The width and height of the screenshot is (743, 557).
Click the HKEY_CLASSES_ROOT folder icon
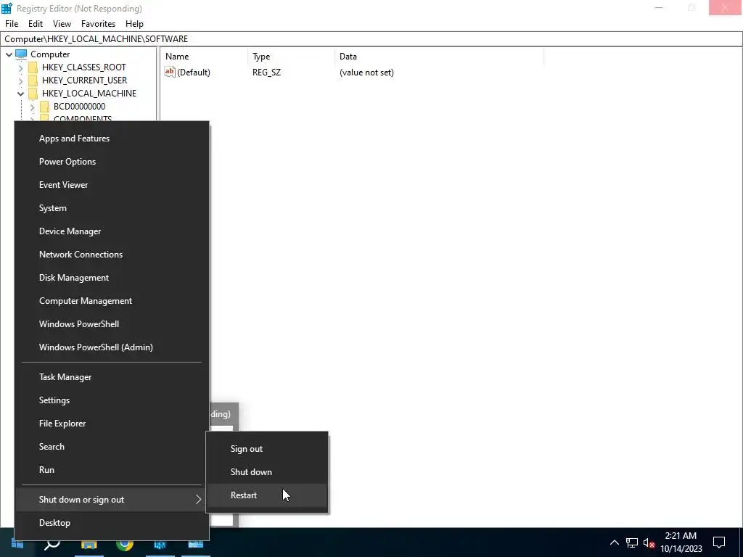click(33, 67)
